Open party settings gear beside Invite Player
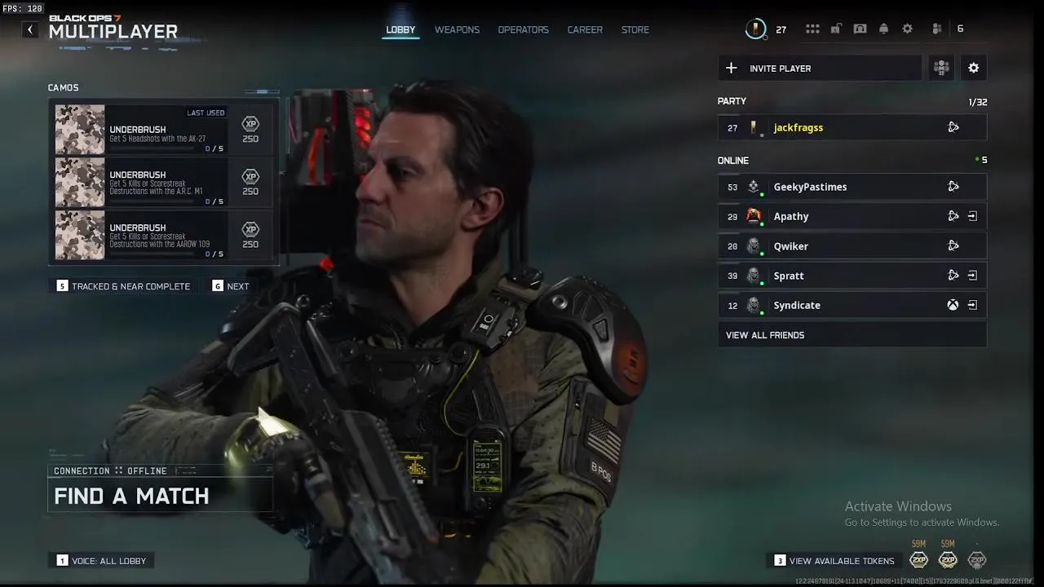Image resolution: width=1044 pixels, height=587 pixels. coord(973,68)
